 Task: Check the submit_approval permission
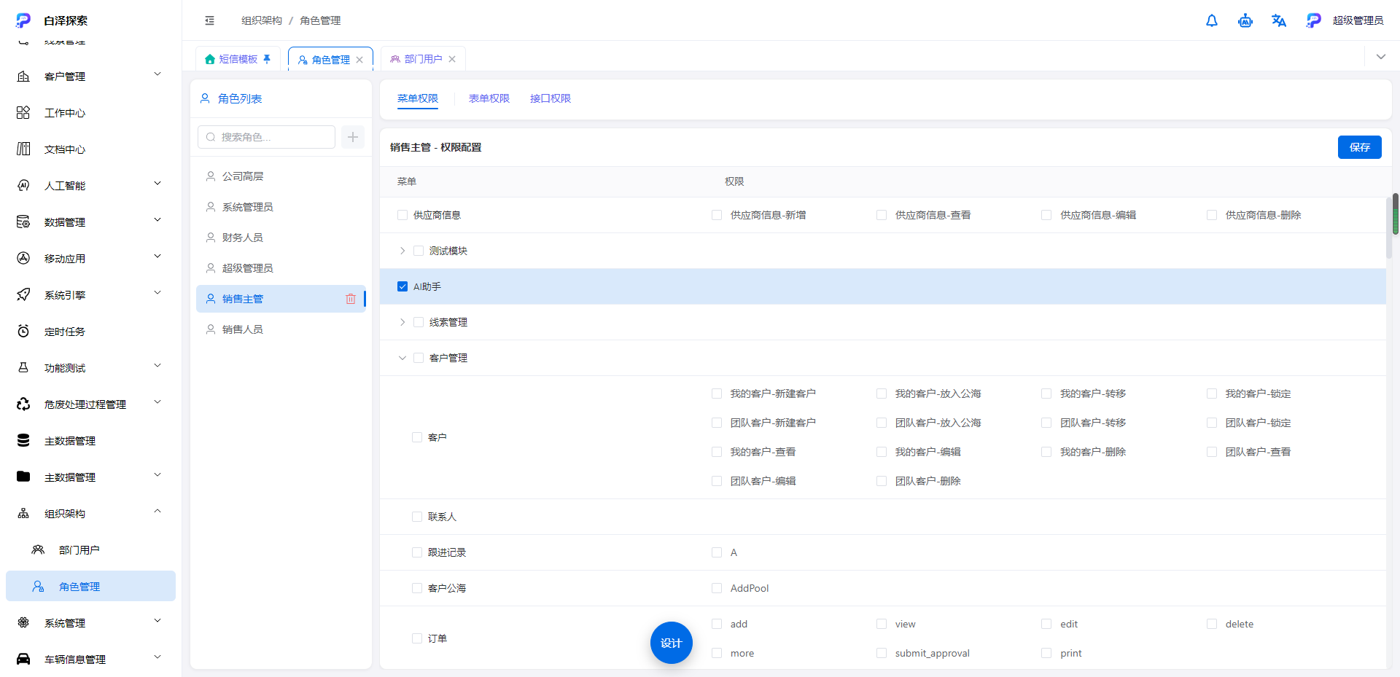(x=882, y=653)
